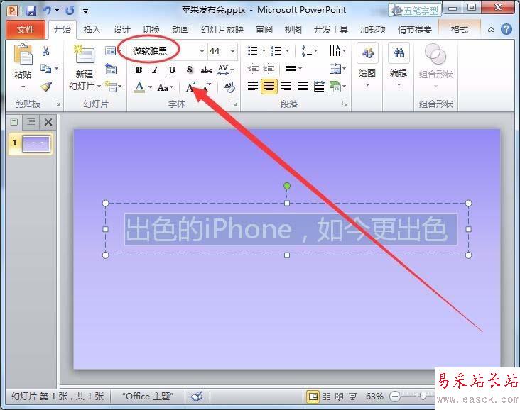This screenshot has width=520, height=410.
Task: Click the New Slide icon
Action: 84,54
